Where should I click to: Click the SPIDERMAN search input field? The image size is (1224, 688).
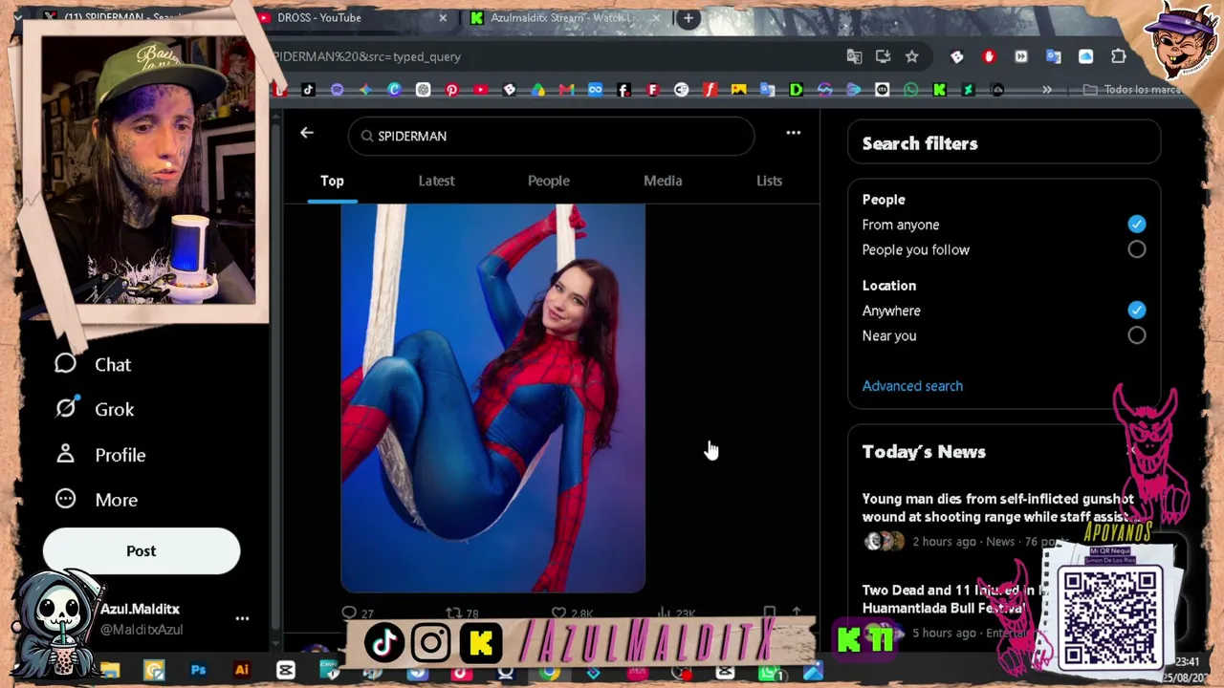pyautogui.click(x=552, y=136)
